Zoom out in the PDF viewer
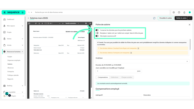This screenshot has height=109, width=194. (60, 23)
